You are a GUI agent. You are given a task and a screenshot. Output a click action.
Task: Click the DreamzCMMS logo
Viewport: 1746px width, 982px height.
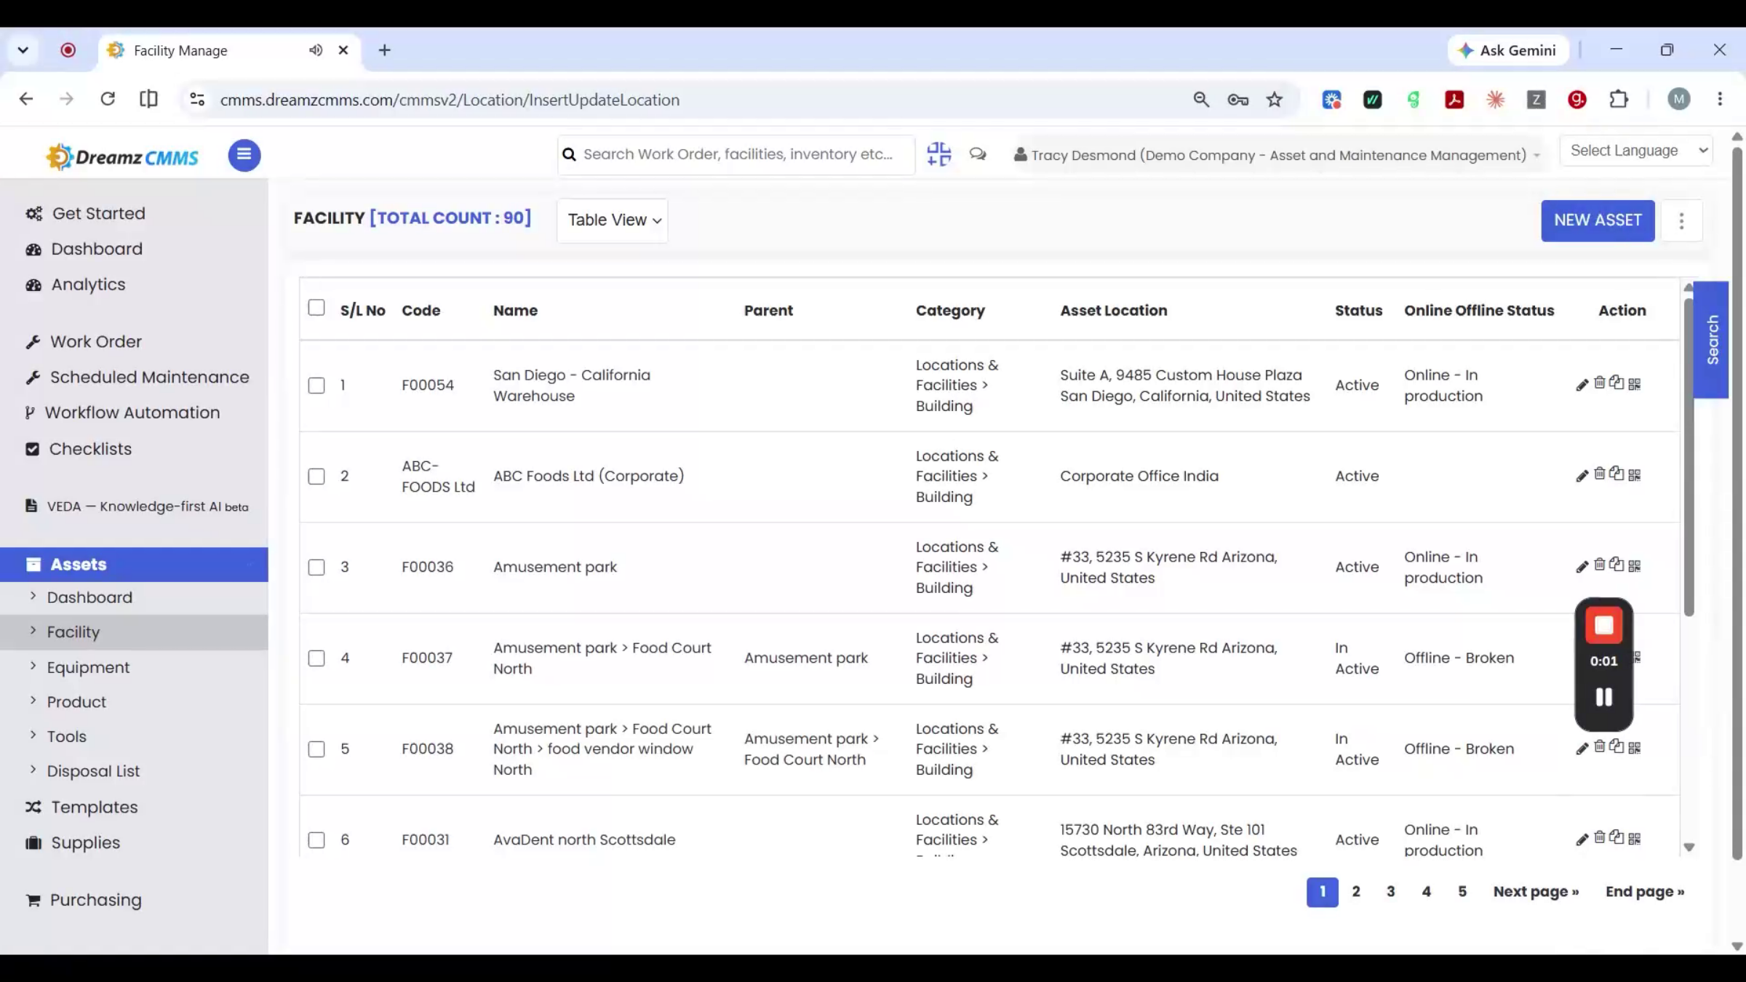[122, 156]
